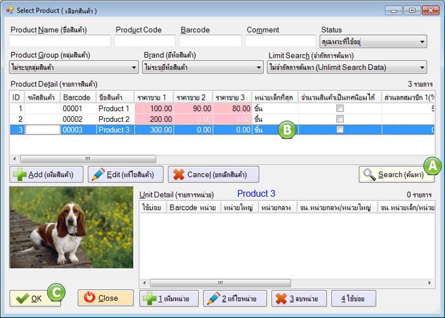Click the green plus Add product icon
This screenshot has height=318, width=445.
click(20, 175)
